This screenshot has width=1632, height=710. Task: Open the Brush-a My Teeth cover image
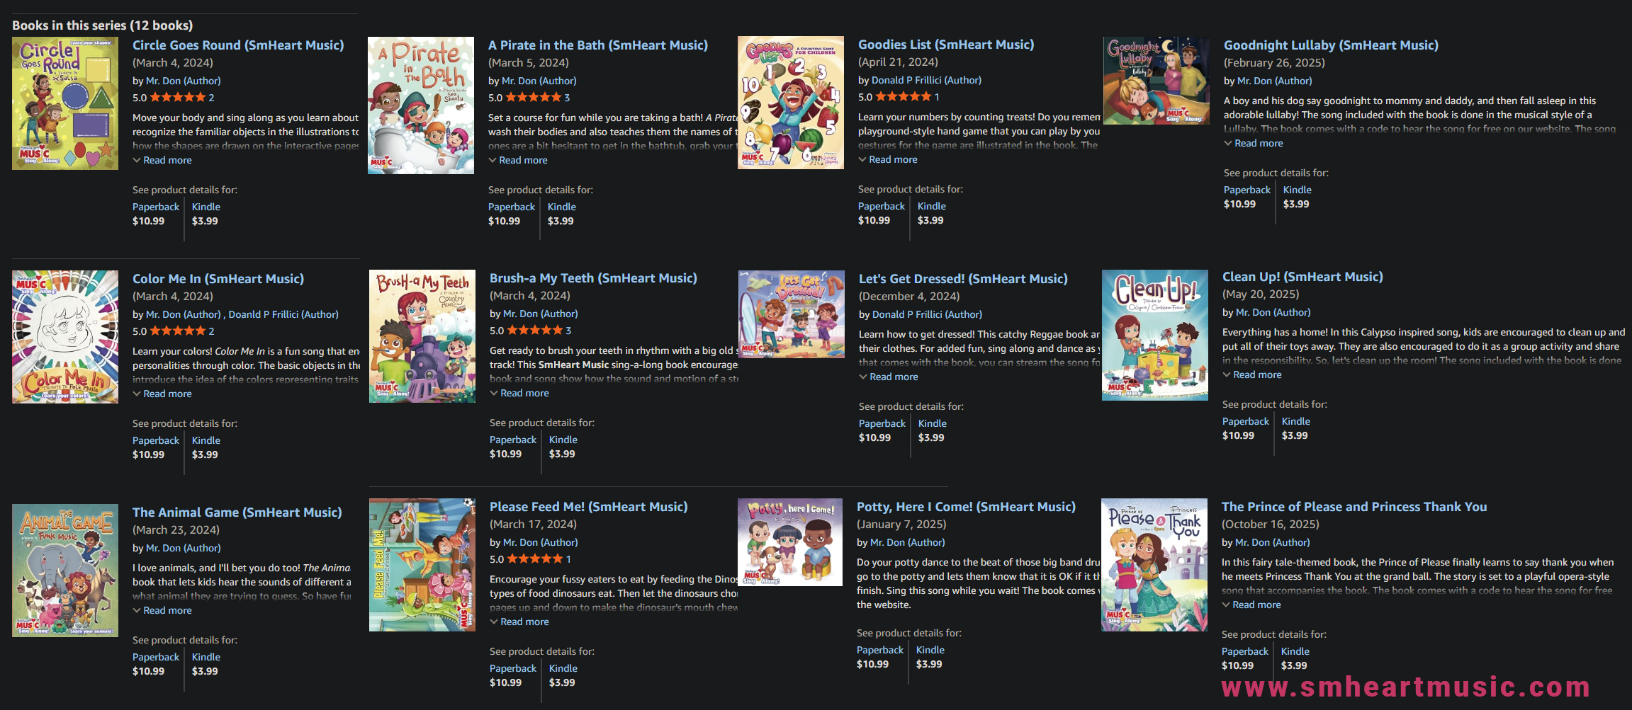click(422, 336)
